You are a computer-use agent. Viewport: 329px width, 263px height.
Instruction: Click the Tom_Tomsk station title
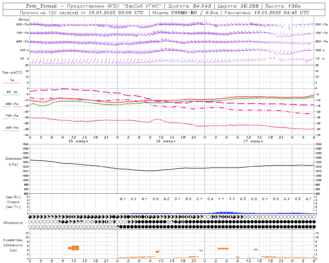(x=41, y=6)
